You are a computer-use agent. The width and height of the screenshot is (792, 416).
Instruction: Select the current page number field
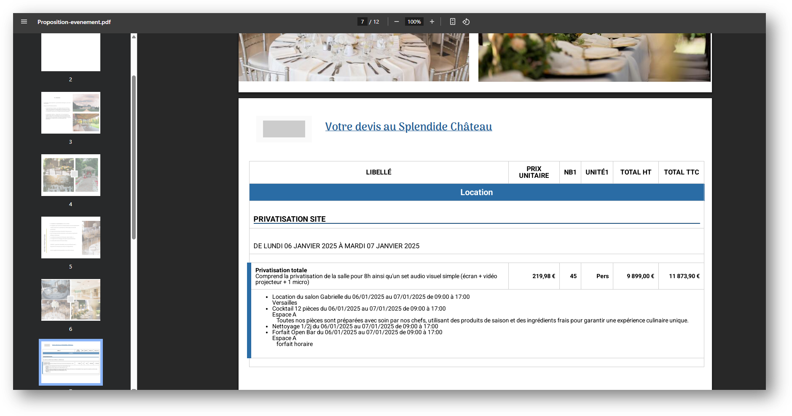[362, 21]
